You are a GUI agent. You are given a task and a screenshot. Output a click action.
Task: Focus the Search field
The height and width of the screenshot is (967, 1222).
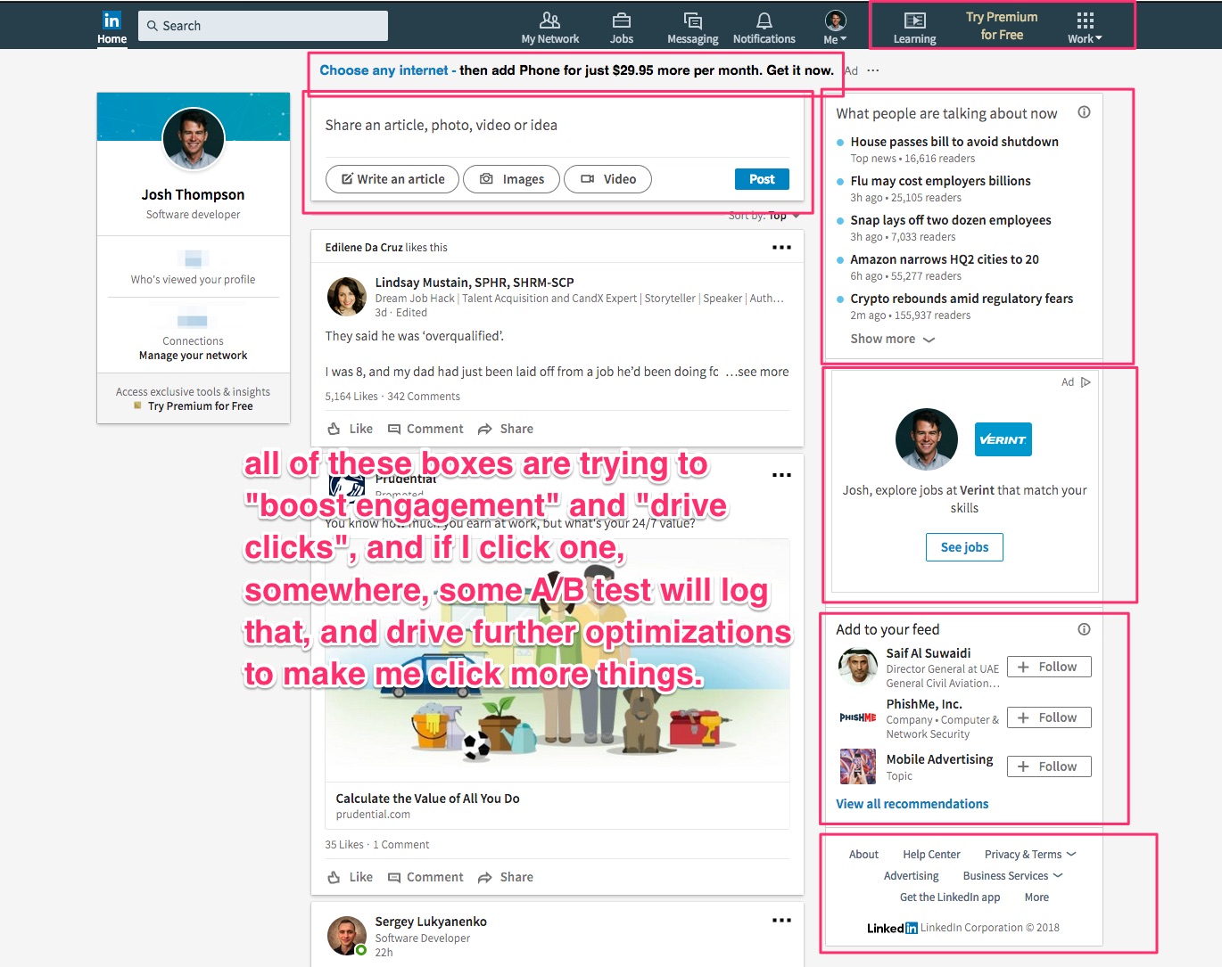[x=263, y=26]
